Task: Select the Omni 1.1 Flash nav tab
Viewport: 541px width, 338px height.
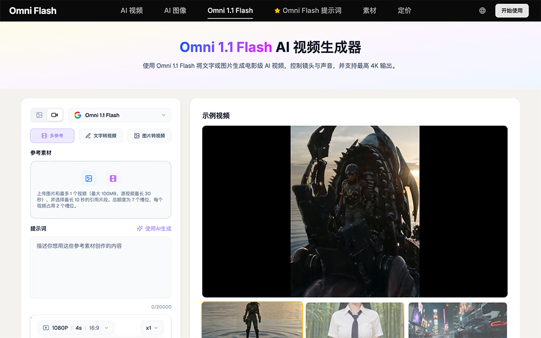Action: pos(230,11)
